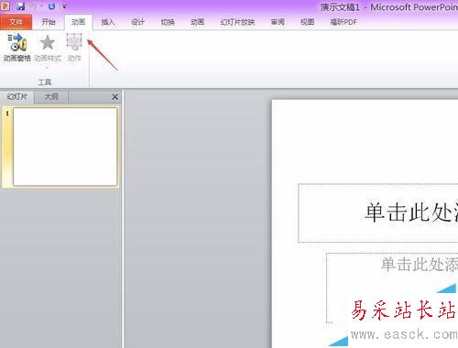Viewport: 458px width, 348px height.
Task: Select slide 1 thumbnail in the pane
Action: (65, 147)
